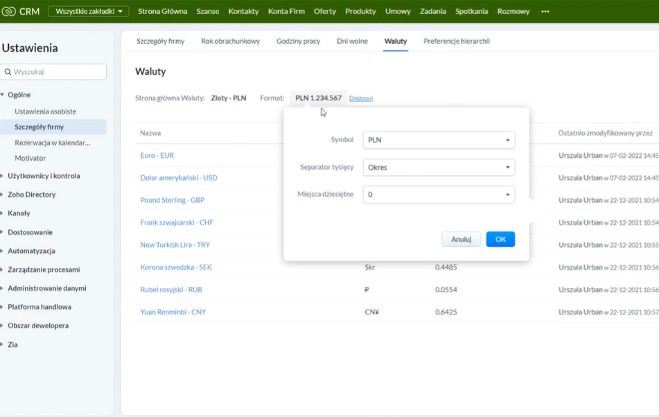
Task: Open the Oferty module
Action: (x=325, y=11)
